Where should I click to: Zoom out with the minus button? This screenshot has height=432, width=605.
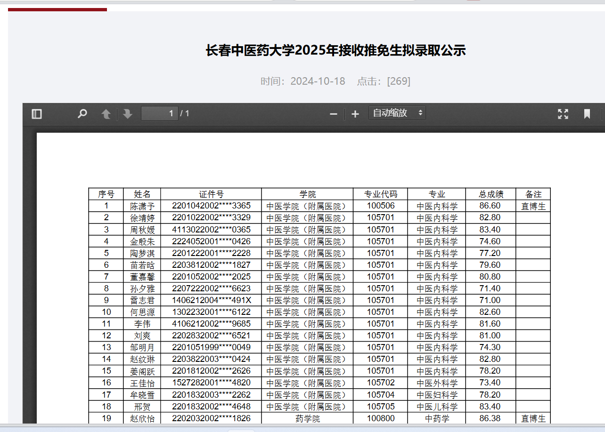(334, 114)
